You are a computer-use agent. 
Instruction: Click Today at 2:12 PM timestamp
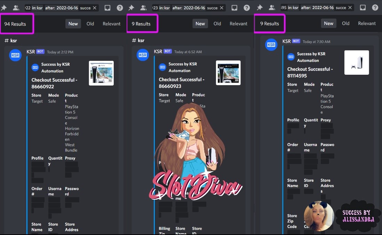[x=60, y=52]
